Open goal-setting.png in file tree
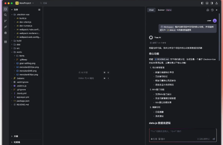This screenshot has width=223, height=145. tap(27, 63)
